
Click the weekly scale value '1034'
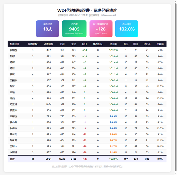point(48,104)
